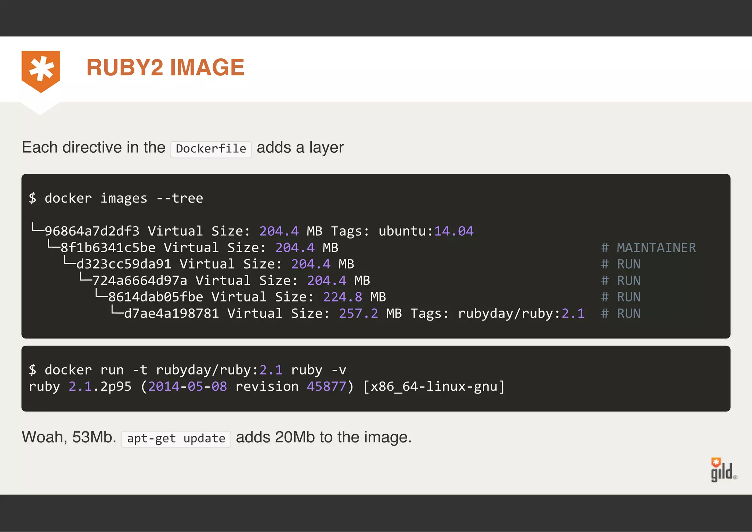
Task: Click the ubuntu:14.04 tag text
Action: click(426, 231)
